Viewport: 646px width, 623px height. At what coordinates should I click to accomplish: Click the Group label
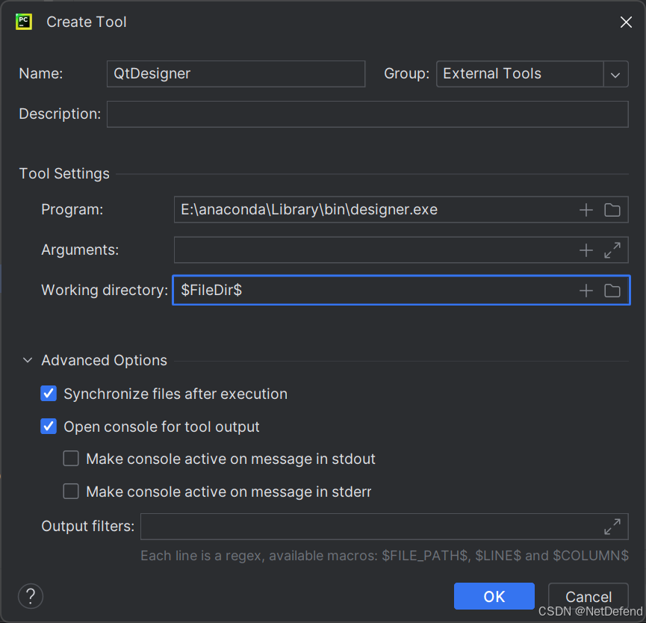(x=406, y=74)
